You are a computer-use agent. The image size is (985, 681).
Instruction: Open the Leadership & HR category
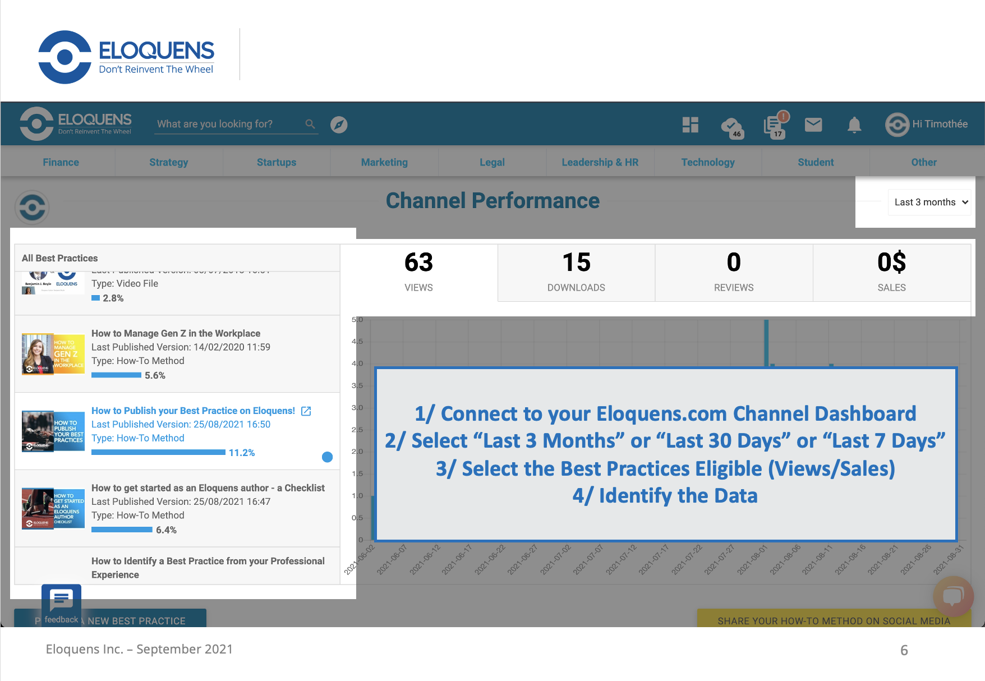click(600, 162)
